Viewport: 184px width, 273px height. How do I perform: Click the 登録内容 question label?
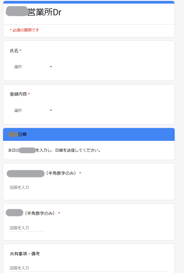click(x=19, y=94)
